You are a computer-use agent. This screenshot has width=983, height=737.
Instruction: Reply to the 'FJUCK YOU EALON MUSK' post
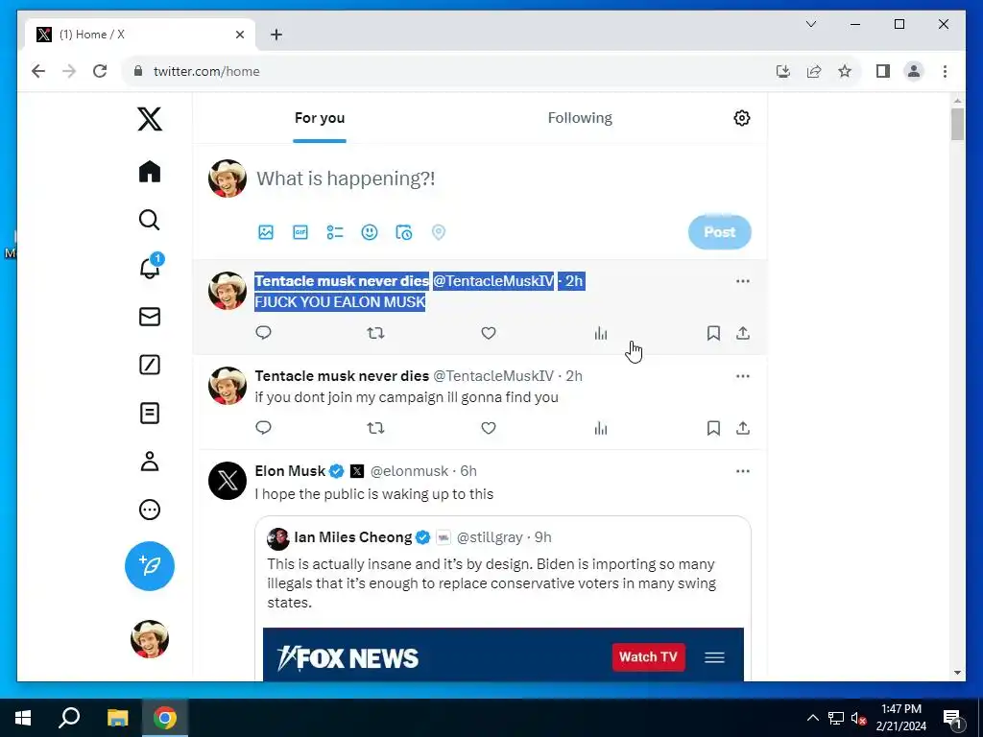[263, 333]
